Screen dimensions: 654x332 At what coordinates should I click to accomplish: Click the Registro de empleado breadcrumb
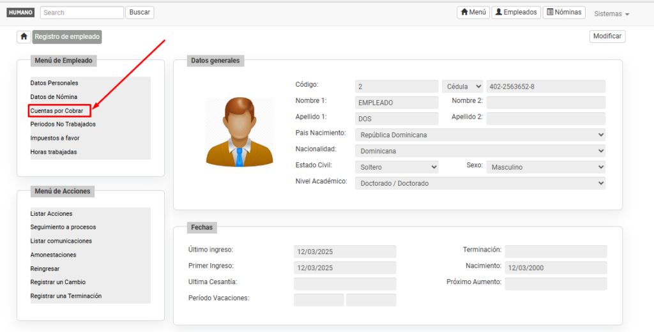(x=67, y=37)
